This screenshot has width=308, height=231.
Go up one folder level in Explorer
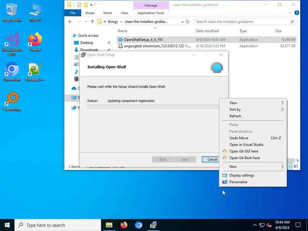(x=92, y=22)
